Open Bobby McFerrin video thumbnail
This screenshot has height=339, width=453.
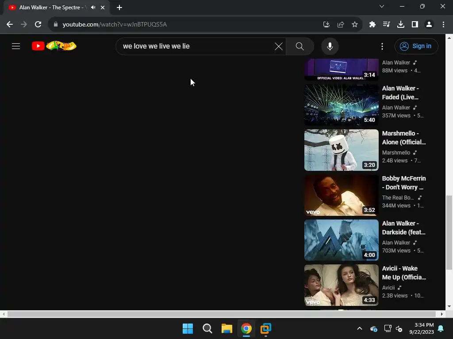341,195
